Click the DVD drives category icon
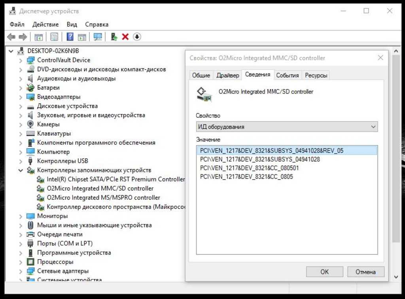Screen dimensions: 405x299 pyautogui.click(x=30, y=69)
